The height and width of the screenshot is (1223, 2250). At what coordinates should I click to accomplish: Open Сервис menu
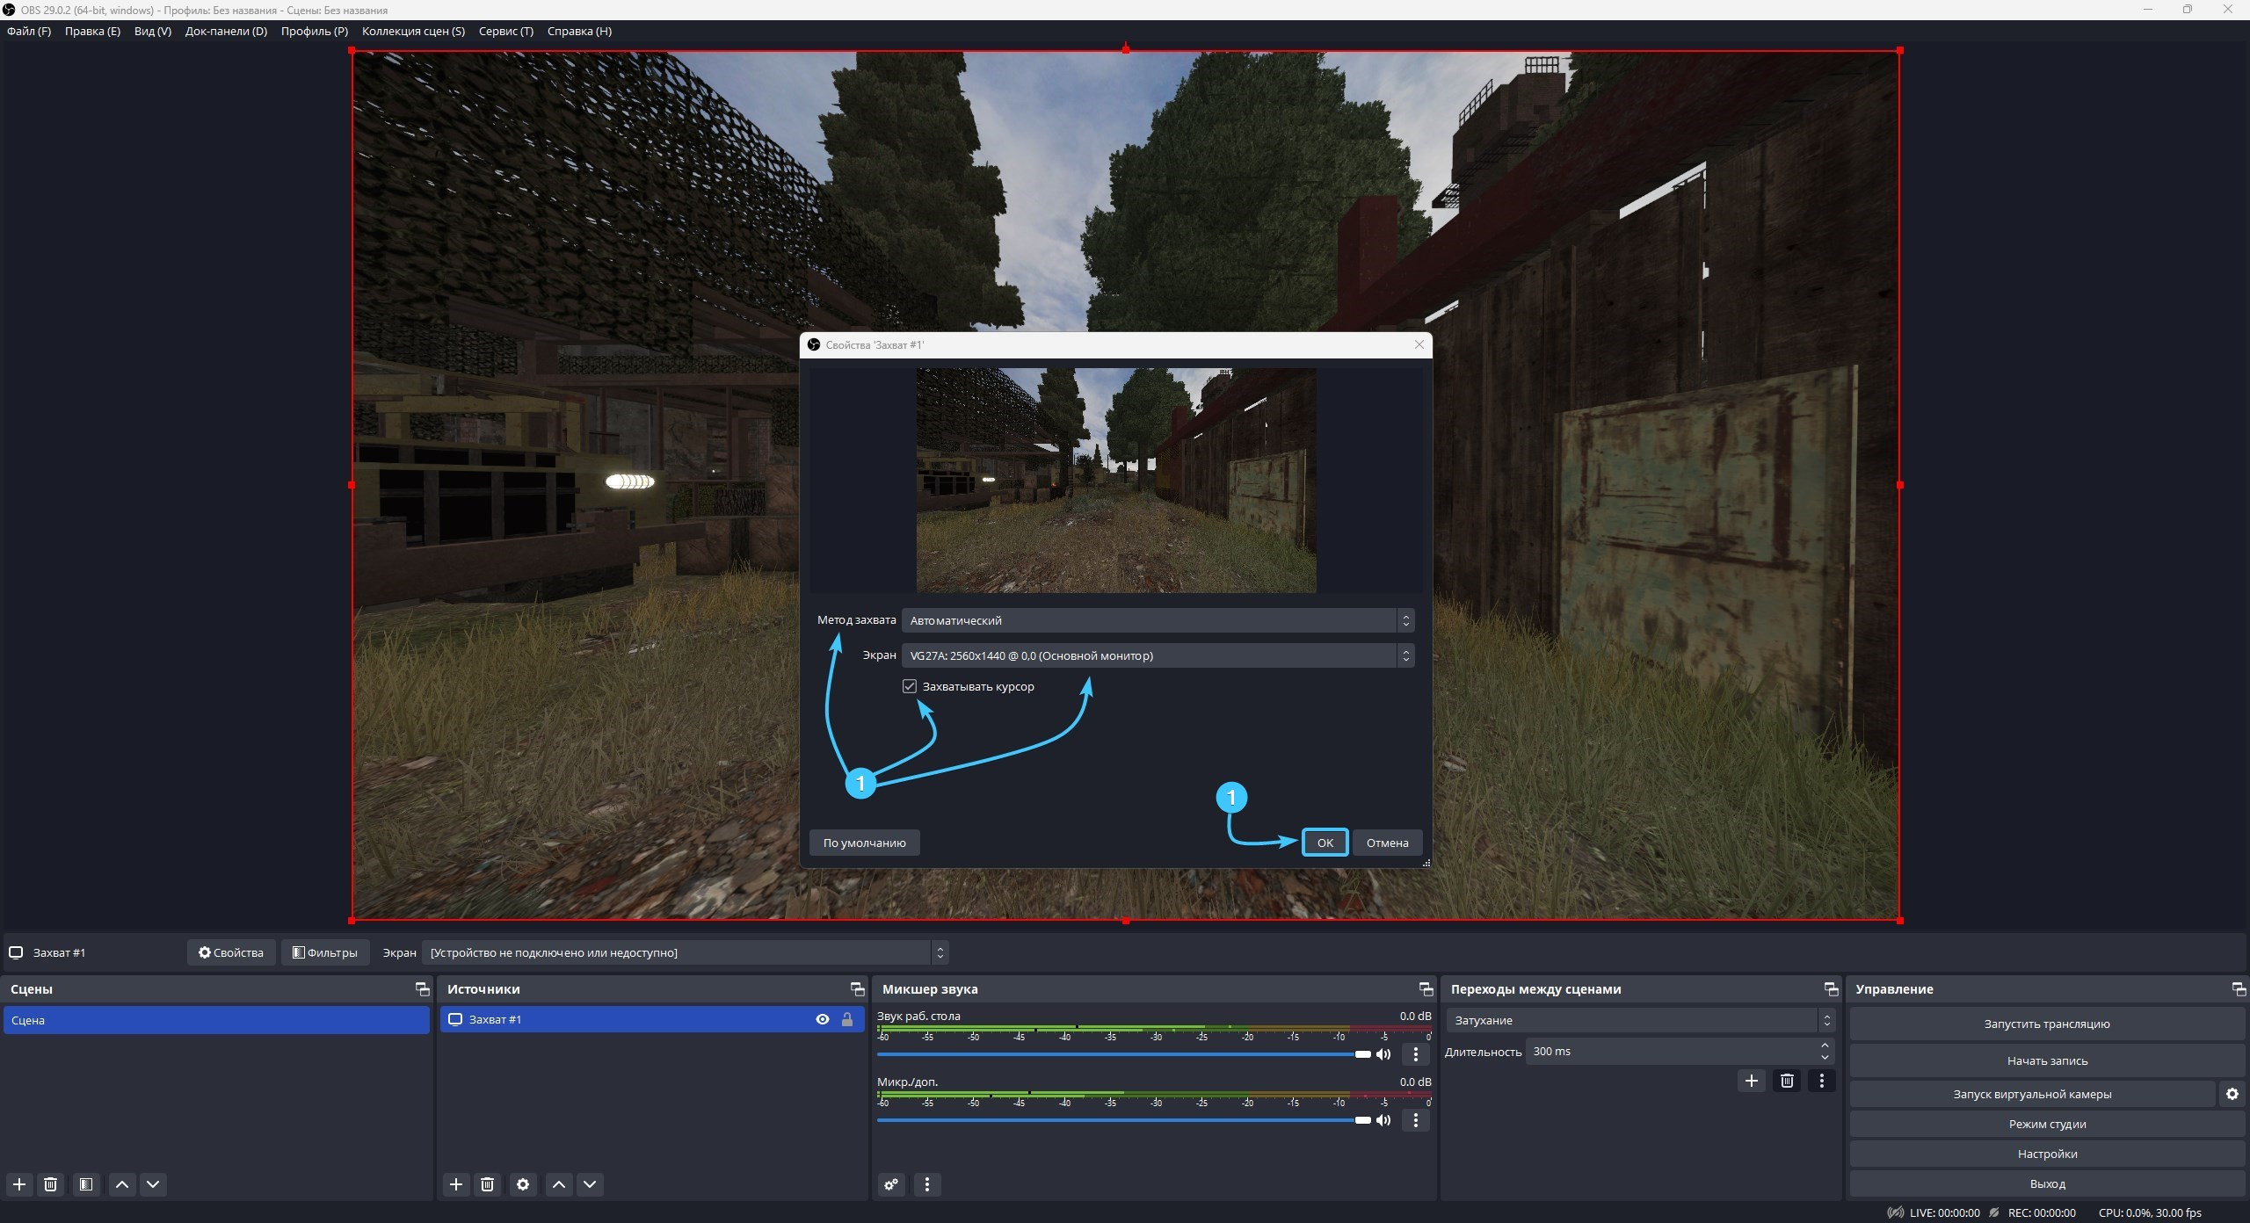tap(506, 31)
